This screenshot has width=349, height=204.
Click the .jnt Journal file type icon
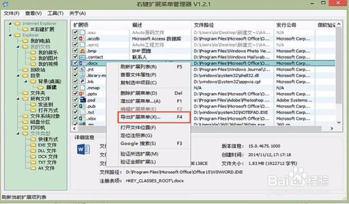83,69
